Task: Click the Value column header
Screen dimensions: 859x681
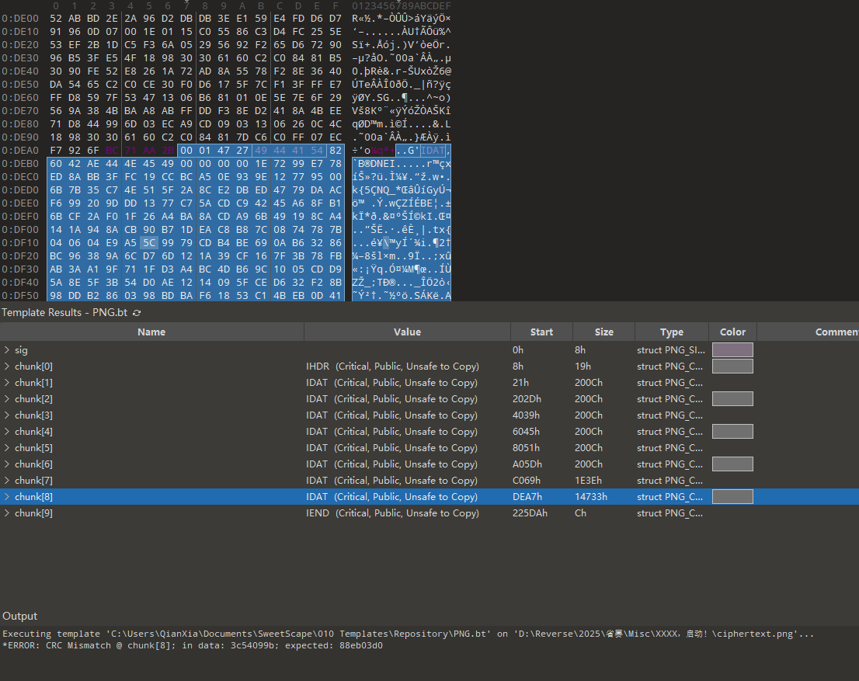Action: [x=407, y=332]
